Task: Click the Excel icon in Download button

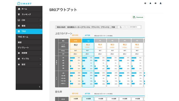Action: 134,17
